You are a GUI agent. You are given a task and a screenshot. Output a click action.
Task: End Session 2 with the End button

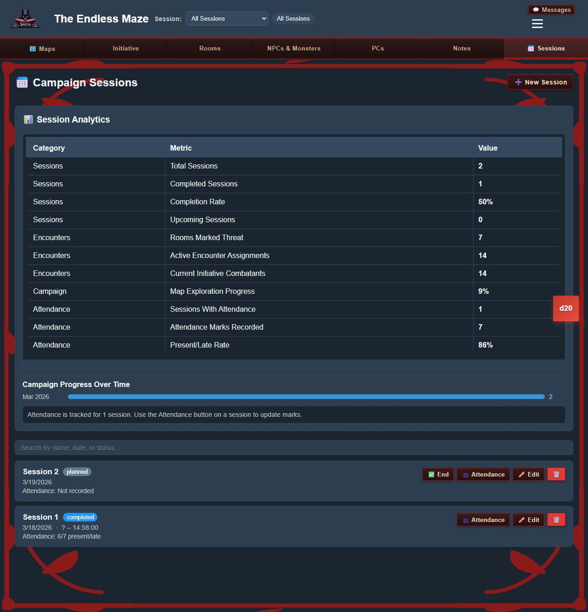(x=437, y=474)
